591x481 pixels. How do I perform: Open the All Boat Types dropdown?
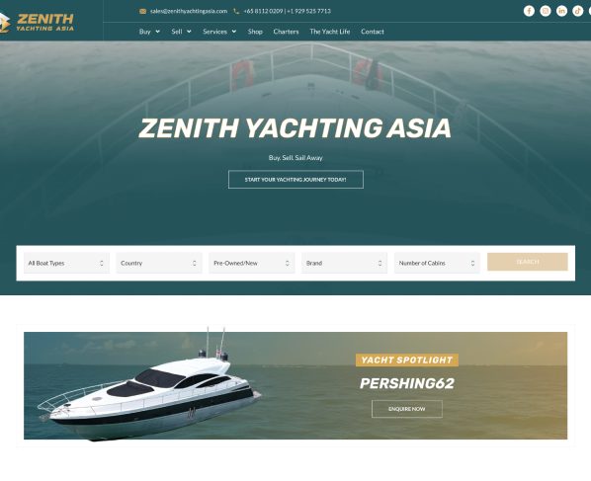point(66,263)
